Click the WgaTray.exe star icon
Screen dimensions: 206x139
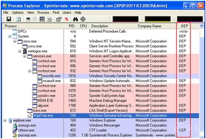(30, 116)
